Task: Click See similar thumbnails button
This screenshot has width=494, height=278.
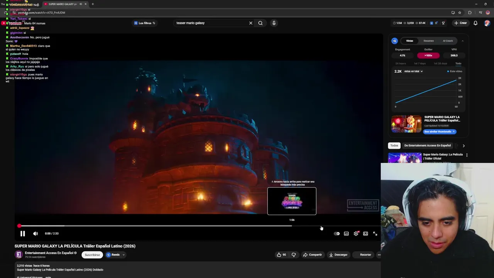Action: (440, 132)
